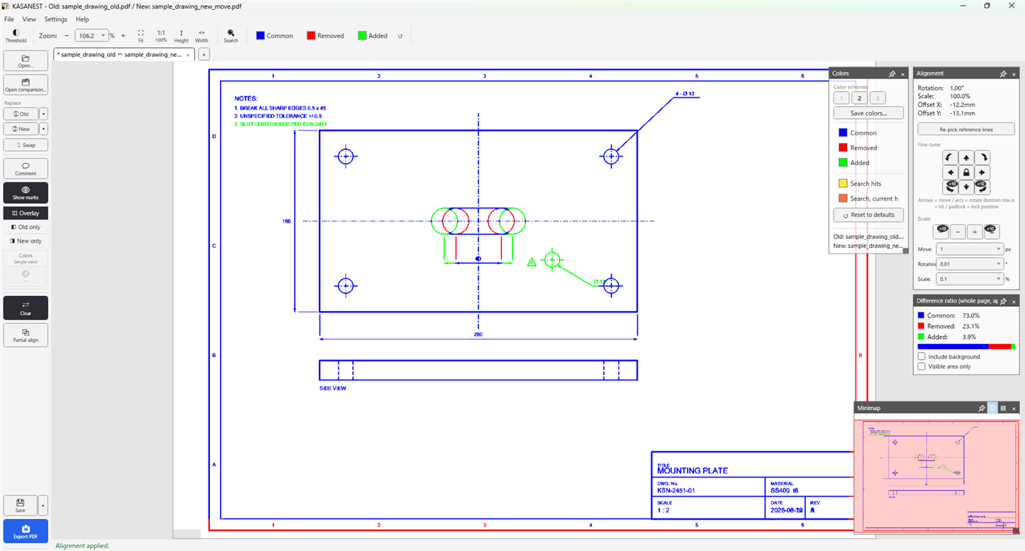Fit the drawing to the window
The width and height of the screenshot is (1025, 551).
click(141, 36)
